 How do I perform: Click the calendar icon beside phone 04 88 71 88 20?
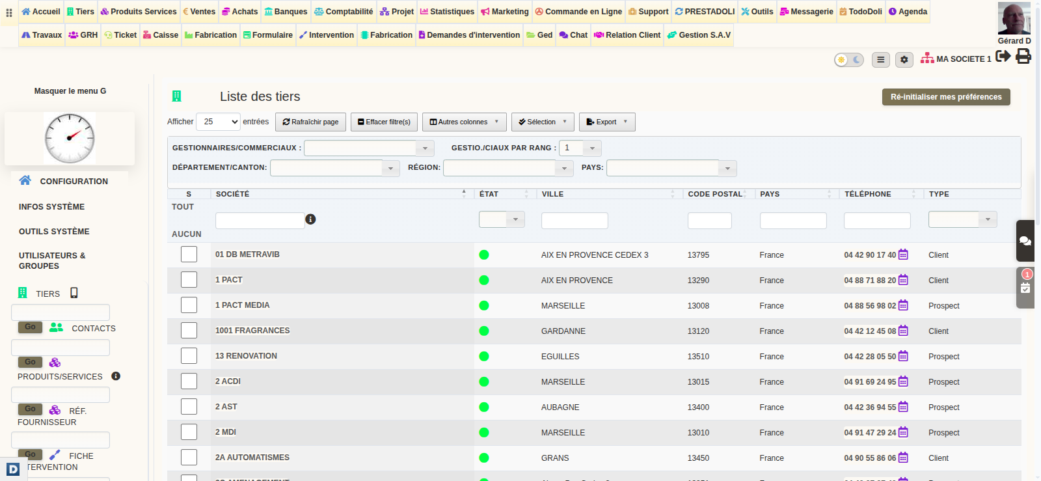(903, 280)
